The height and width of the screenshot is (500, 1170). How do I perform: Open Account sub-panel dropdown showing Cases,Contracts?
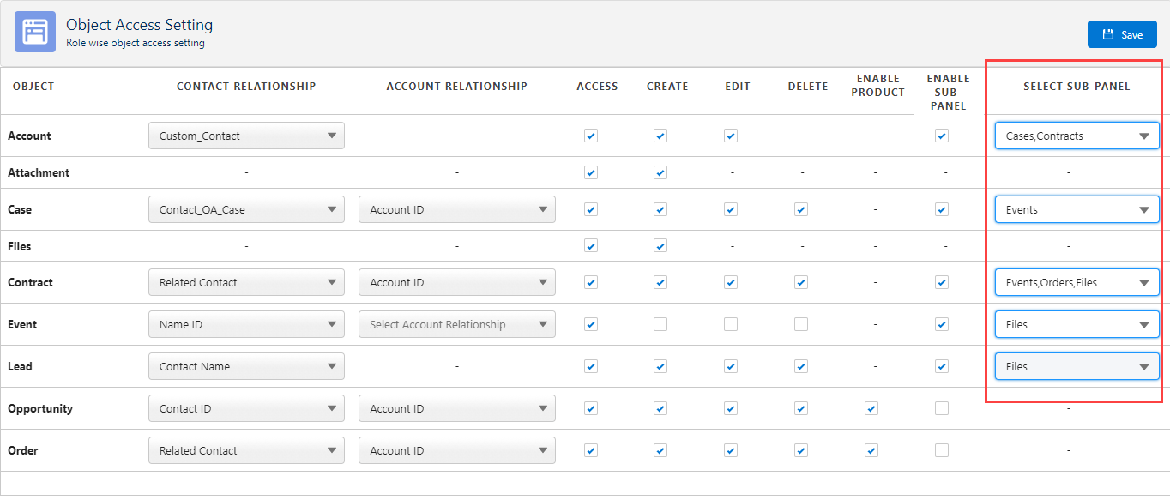(1077, 136)
